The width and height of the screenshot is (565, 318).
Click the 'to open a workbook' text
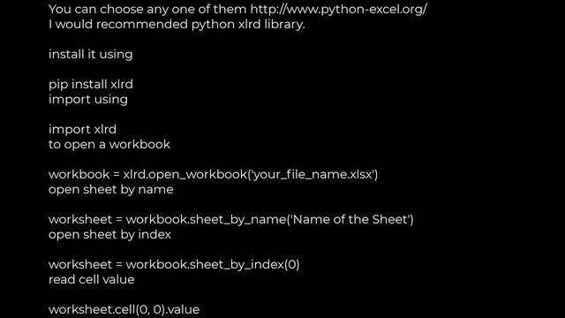(x=109, y=145)
